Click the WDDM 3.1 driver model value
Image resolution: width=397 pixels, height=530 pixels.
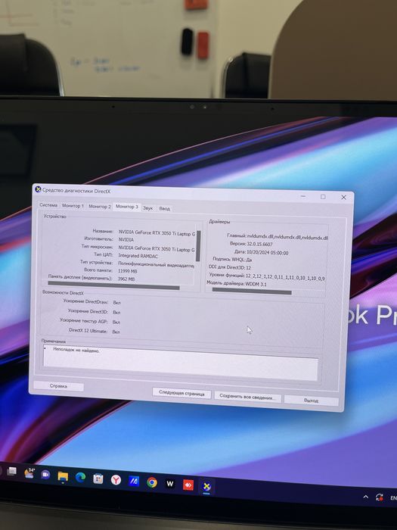pos(256,284)
